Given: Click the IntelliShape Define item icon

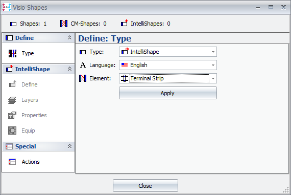Looking at the screenshot, I should tap(13, 84).
